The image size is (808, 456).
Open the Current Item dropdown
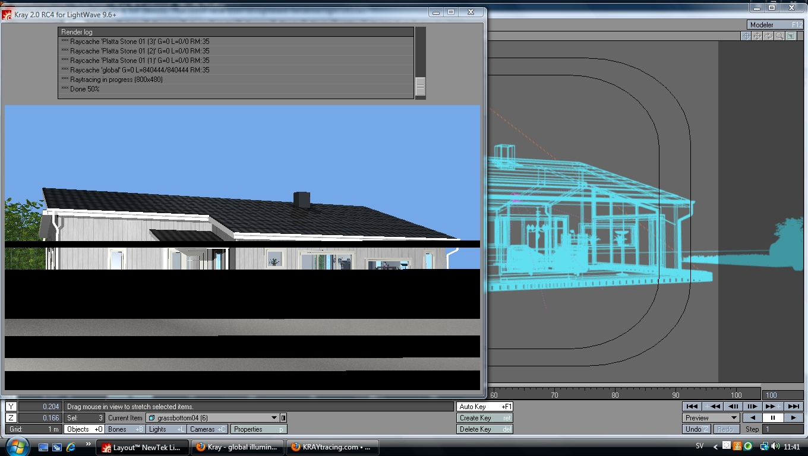(x=273, y=418)
